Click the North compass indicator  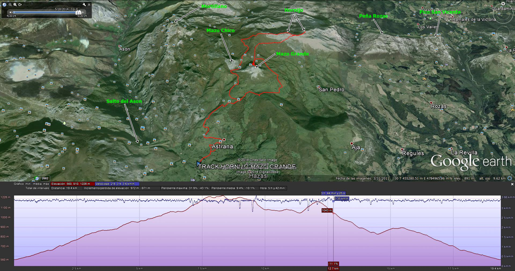(x=503, y=4)
